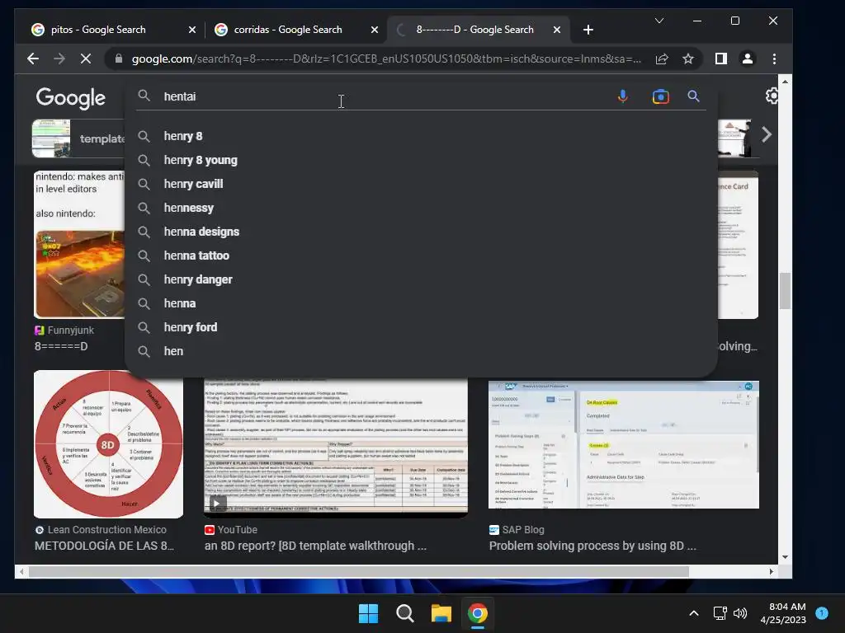Open the SAP Blog screenshot image

tap(624, 444)
